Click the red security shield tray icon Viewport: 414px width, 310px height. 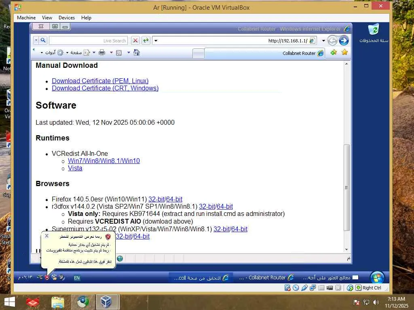pos(47,277)
